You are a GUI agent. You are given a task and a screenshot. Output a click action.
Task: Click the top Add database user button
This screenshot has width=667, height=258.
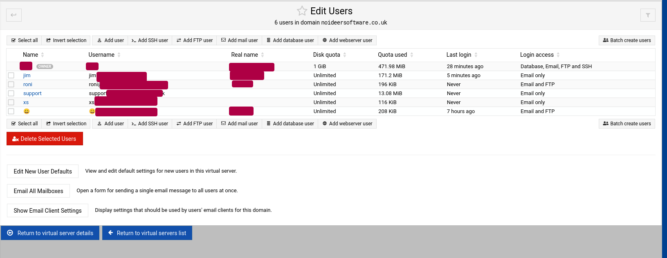[x=290, y=40]
